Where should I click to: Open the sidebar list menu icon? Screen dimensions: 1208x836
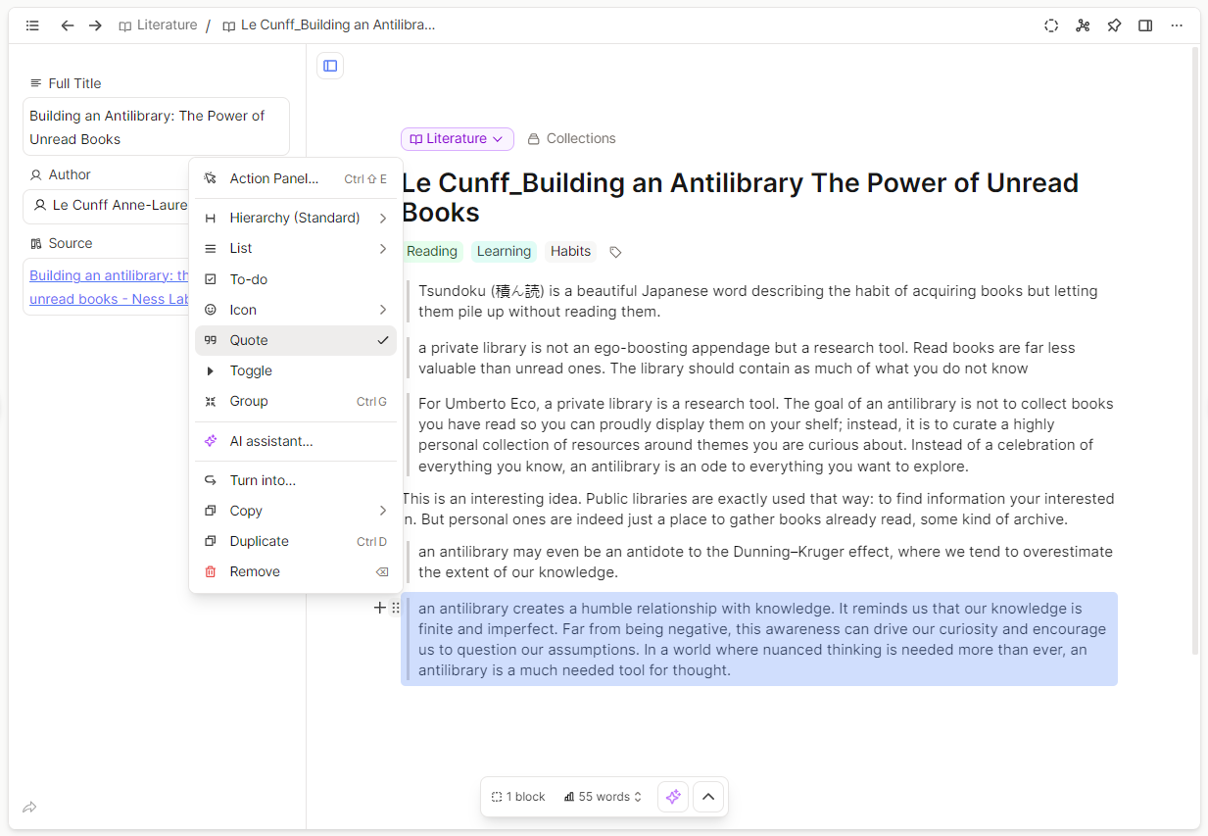pos(32,25)
